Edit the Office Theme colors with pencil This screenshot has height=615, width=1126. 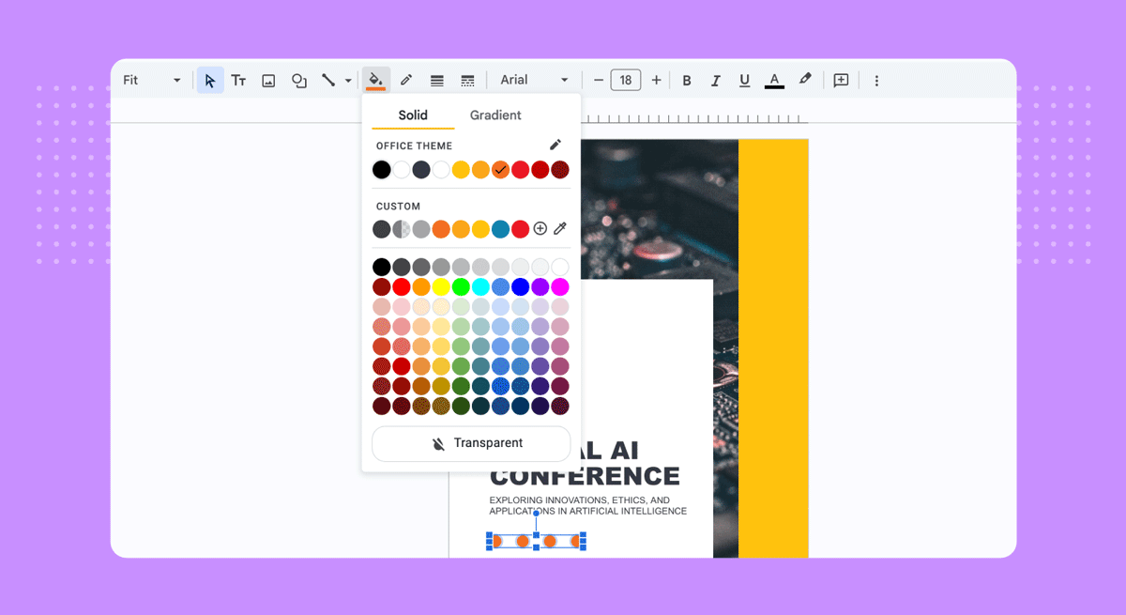(555, 145)
